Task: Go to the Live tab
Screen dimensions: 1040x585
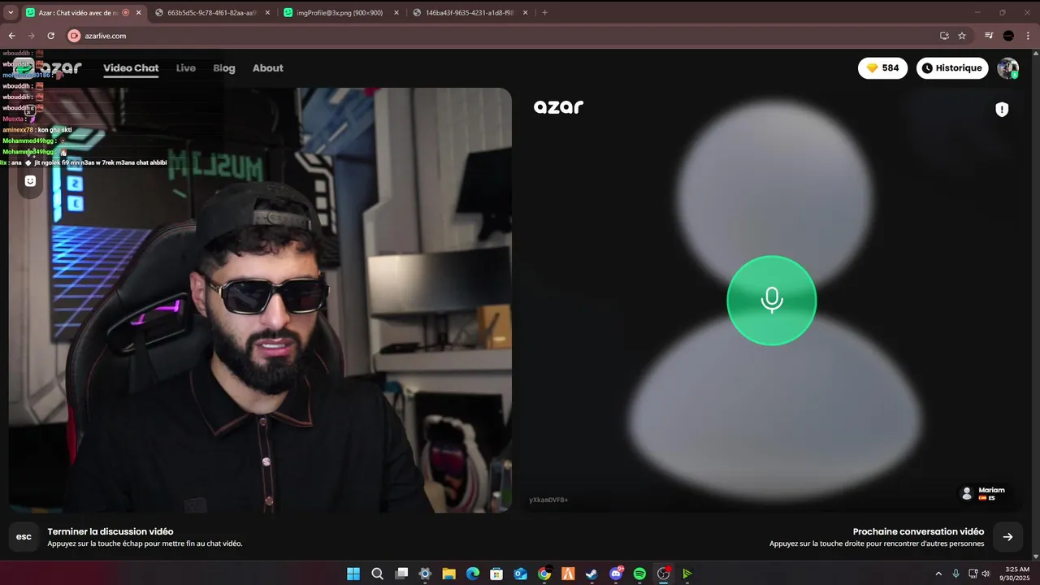Action: [x=186, y=68]
